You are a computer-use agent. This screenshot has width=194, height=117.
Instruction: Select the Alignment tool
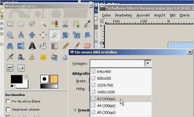click(43, 35)
